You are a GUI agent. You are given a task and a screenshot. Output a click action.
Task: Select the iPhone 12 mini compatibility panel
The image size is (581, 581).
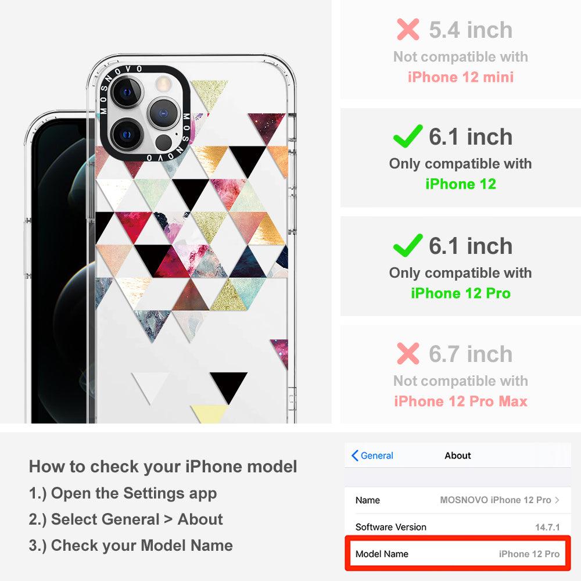460,49
